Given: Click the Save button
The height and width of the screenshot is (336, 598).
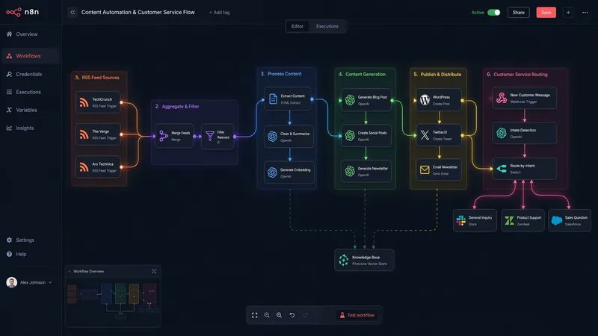Looking at the screenshot, I should (x=546, y=13).
